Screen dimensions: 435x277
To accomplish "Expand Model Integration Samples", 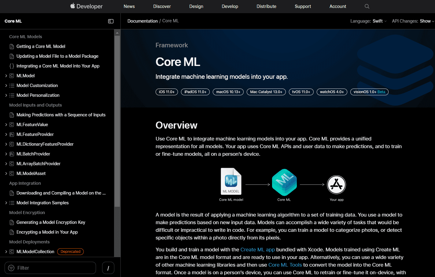I will [x=6, y=203].
